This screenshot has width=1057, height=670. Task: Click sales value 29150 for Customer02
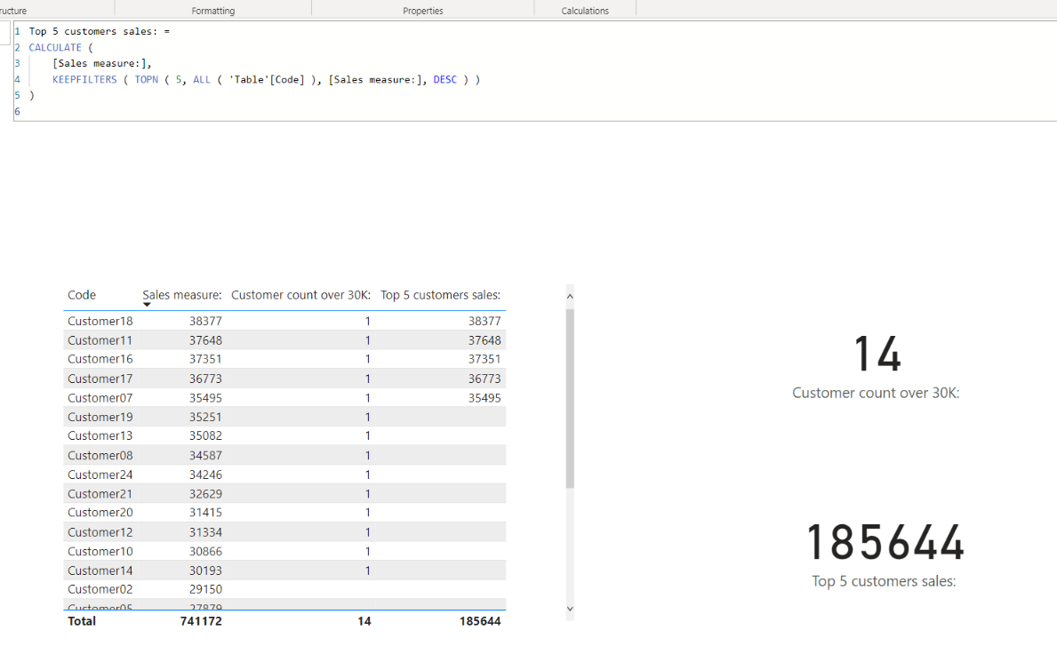pyautogui.click(x=205, y=590)
